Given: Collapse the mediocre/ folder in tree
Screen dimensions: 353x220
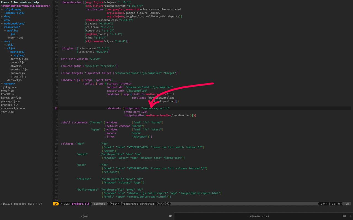Looking at the screenshot, I should (16, 52).
